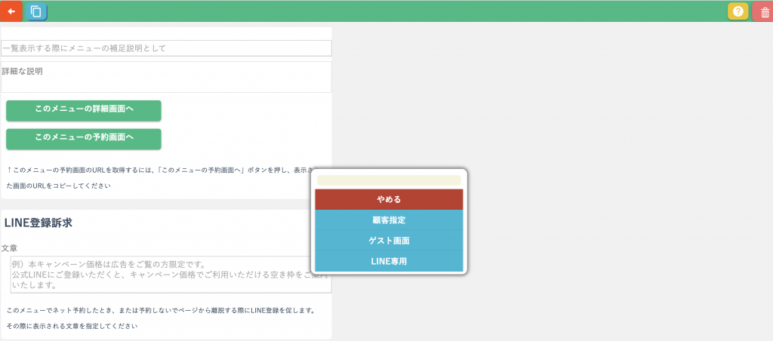
Task: Click the LINE登録訴求 section heading
Action: coord(38,223)
